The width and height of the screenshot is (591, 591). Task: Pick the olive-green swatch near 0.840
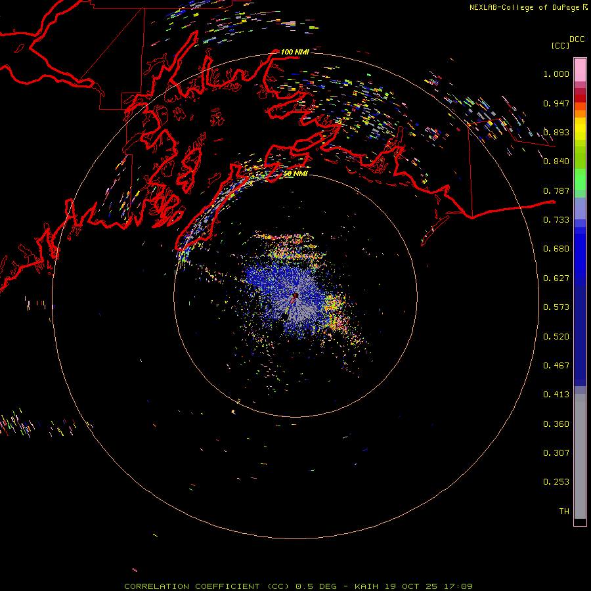(x=580, y=158)
